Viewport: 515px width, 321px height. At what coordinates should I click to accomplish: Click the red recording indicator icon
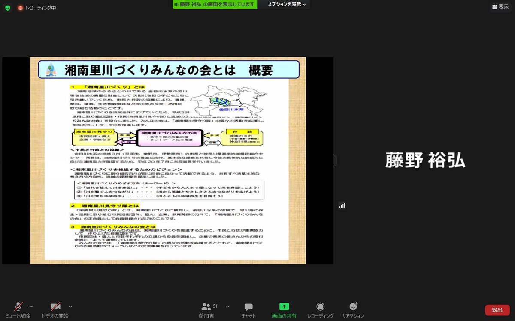point(20,8)
